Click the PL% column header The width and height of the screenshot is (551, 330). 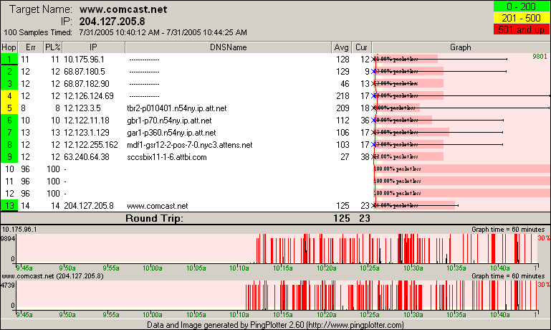pos(53,47)
